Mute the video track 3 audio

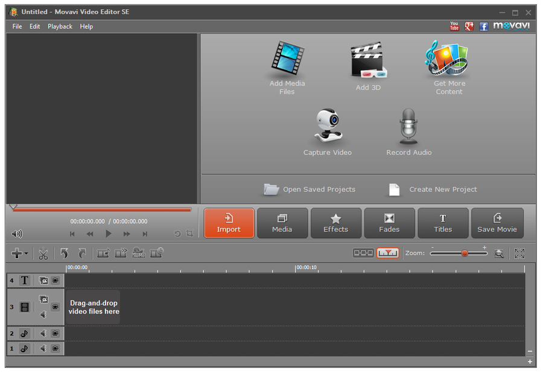coord(43,314)
